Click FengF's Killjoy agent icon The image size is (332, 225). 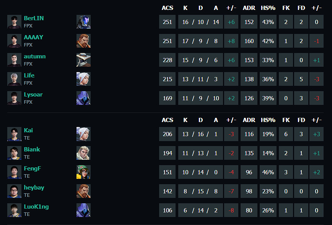click(83, 172)
